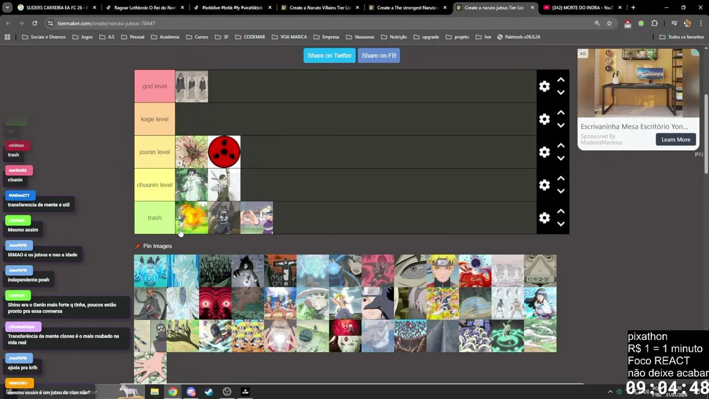This screenshot has height=399, width=709.
Task: Click the address bar URL
Action: (106, 23)
